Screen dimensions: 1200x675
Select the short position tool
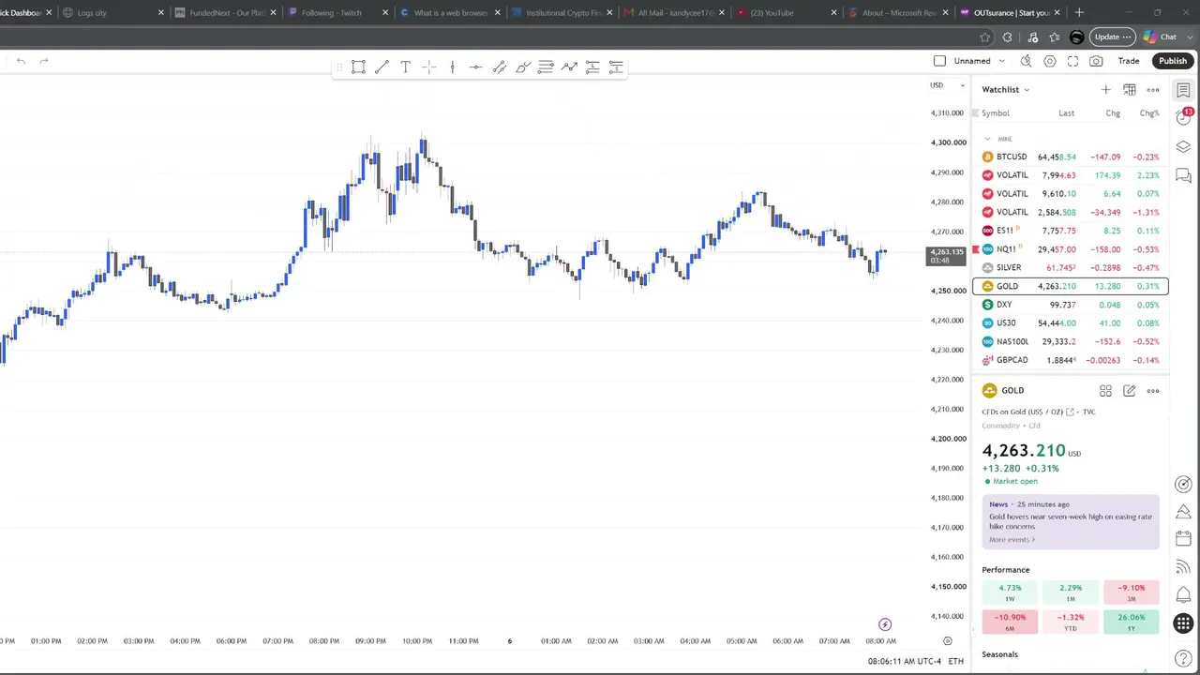(x=616, y=67)
